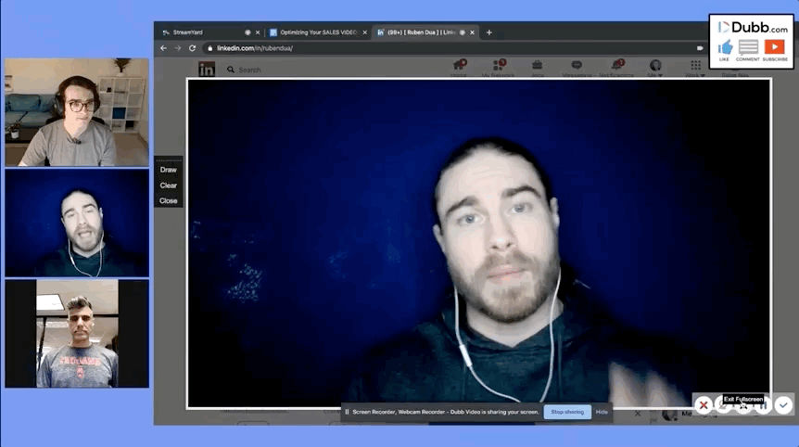Click the Stop sharing button
The image size is (799, 447).
567,412
